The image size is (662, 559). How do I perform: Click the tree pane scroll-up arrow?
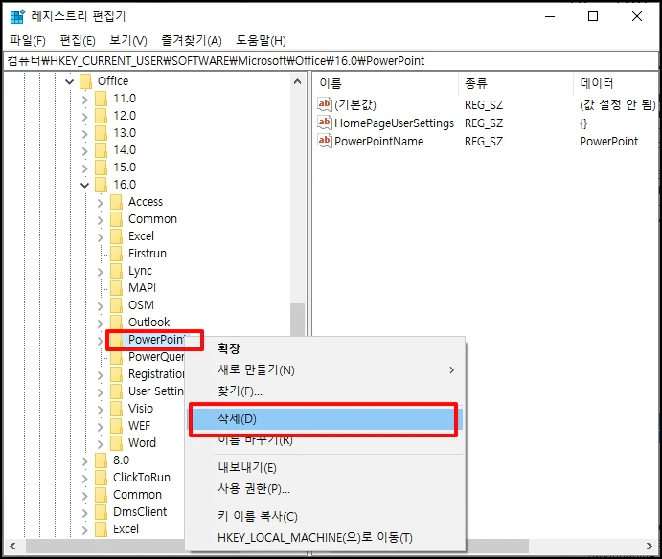coord(297,81)
